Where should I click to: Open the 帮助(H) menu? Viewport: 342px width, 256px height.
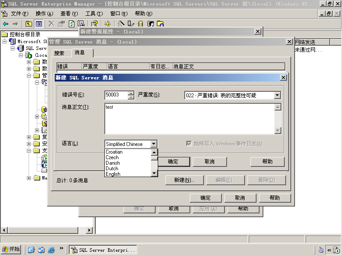(x=144, y=14)
